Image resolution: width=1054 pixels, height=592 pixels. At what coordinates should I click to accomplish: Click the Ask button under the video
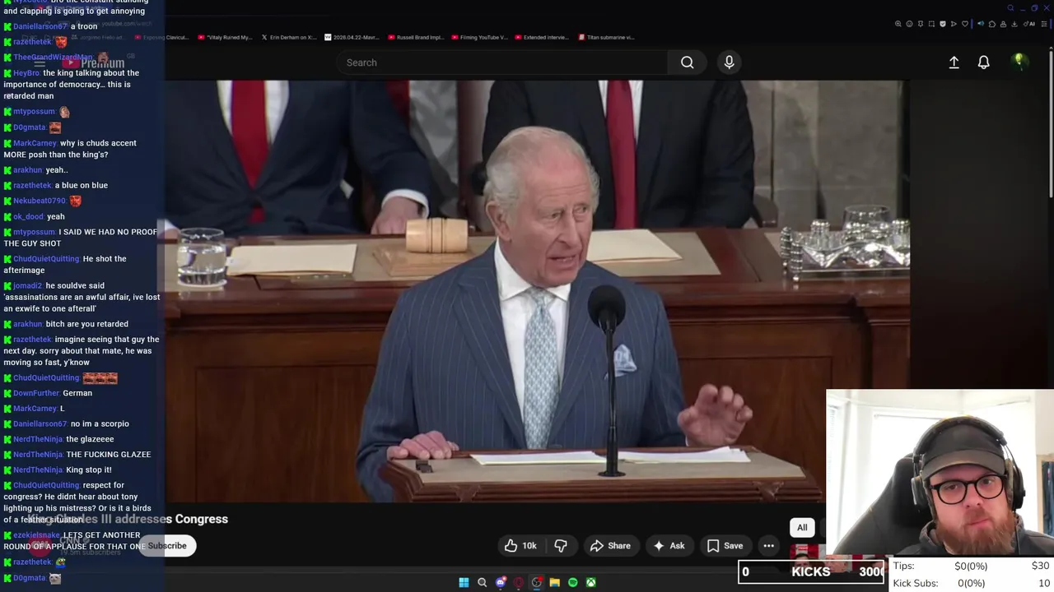point(669,546)
